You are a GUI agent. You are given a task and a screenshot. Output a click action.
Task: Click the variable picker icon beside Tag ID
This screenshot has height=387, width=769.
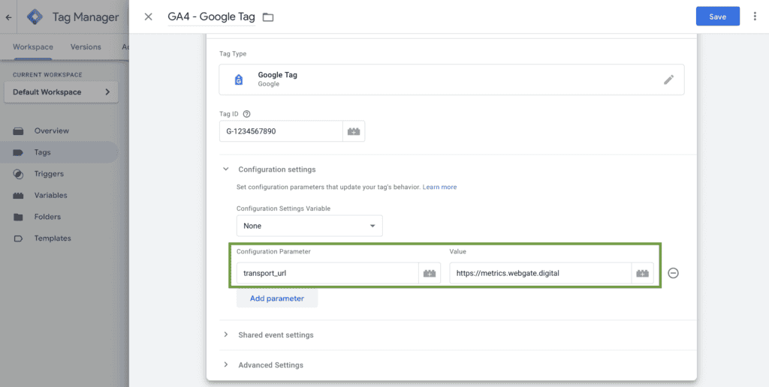353,132
